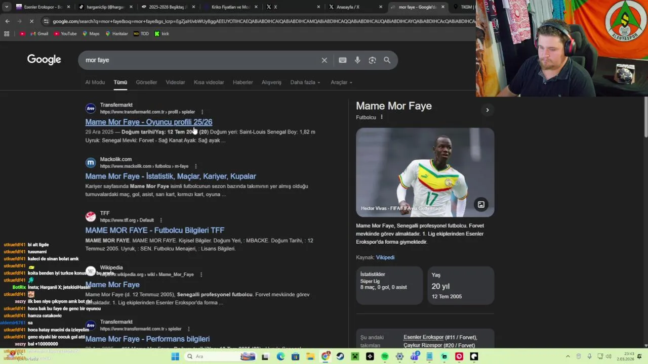The height and width of the screenshot is (364, 648).
Task: Open the Maps bookmark
Action: click(x=91, y=34)
